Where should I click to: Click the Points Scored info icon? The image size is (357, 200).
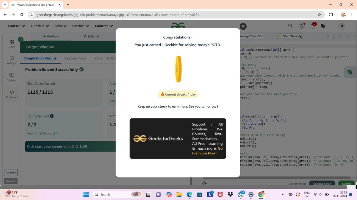[x=52, y=116]
